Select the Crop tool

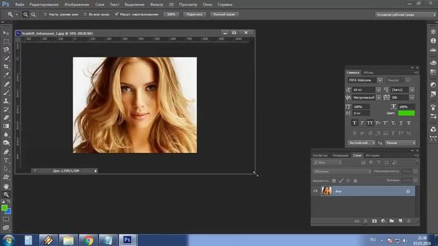pyautogui.click(x=6, y=67)
